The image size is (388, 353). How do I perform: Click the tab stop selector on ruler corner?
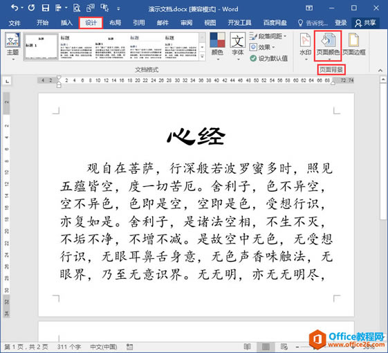7,81
